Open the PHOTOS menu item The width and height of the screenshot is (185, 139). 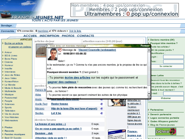coord(68,36)
